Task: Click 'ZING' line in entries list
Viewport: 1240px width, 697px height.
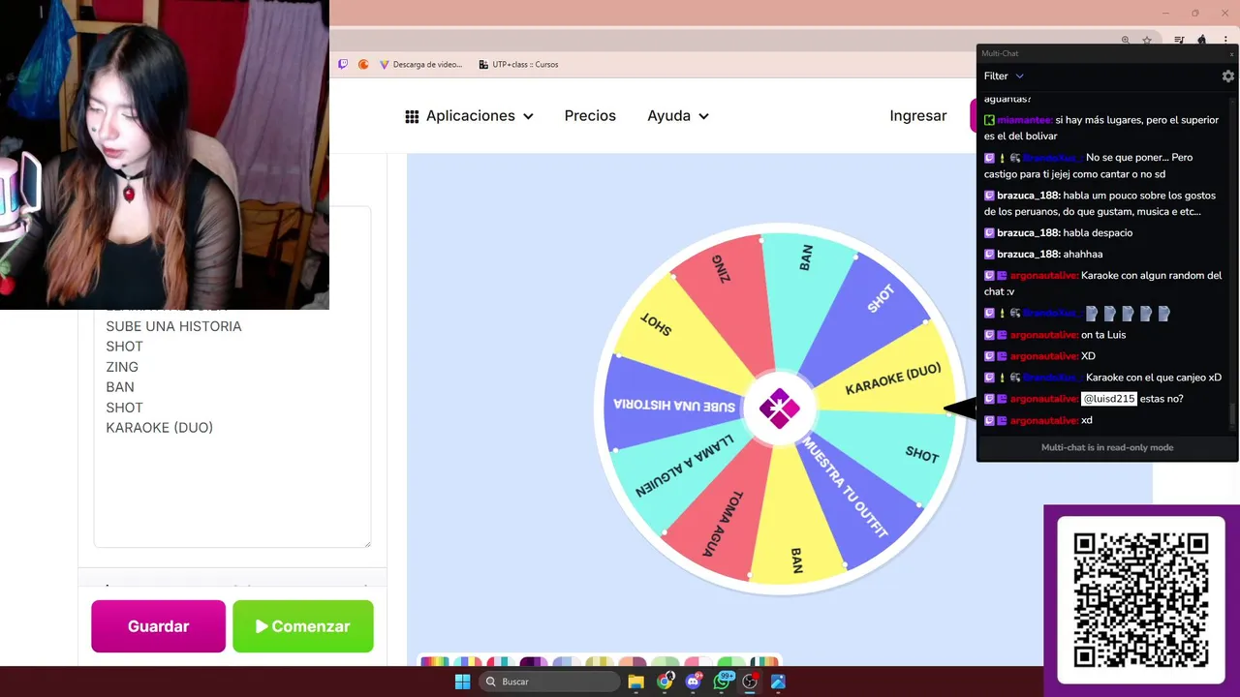Action: [122, 367]
